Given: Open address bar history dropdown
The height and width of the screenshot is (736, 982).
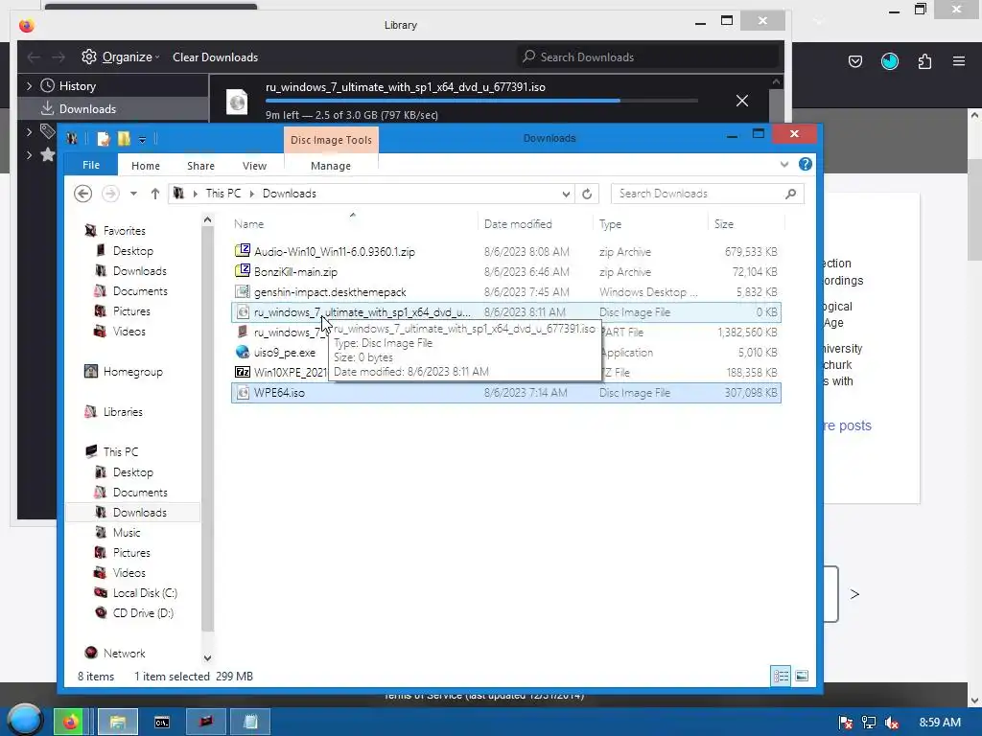Looking at the screenshot, I should tap(566, 194).
